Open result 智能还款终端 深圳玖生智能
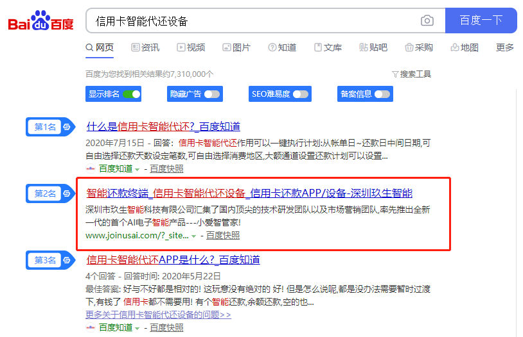This screenshot has width=523, height=337. coord(249,193)
